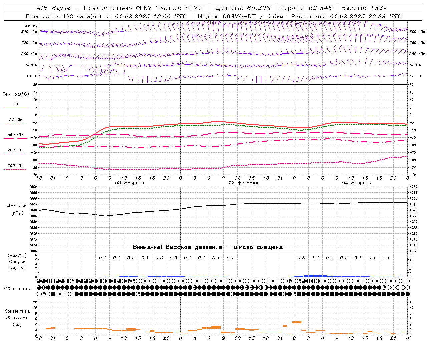This screenshot has width=427, height=341.
Task: Select the Долгота: 85.203 header value
Action: click(x=243, y=8)
